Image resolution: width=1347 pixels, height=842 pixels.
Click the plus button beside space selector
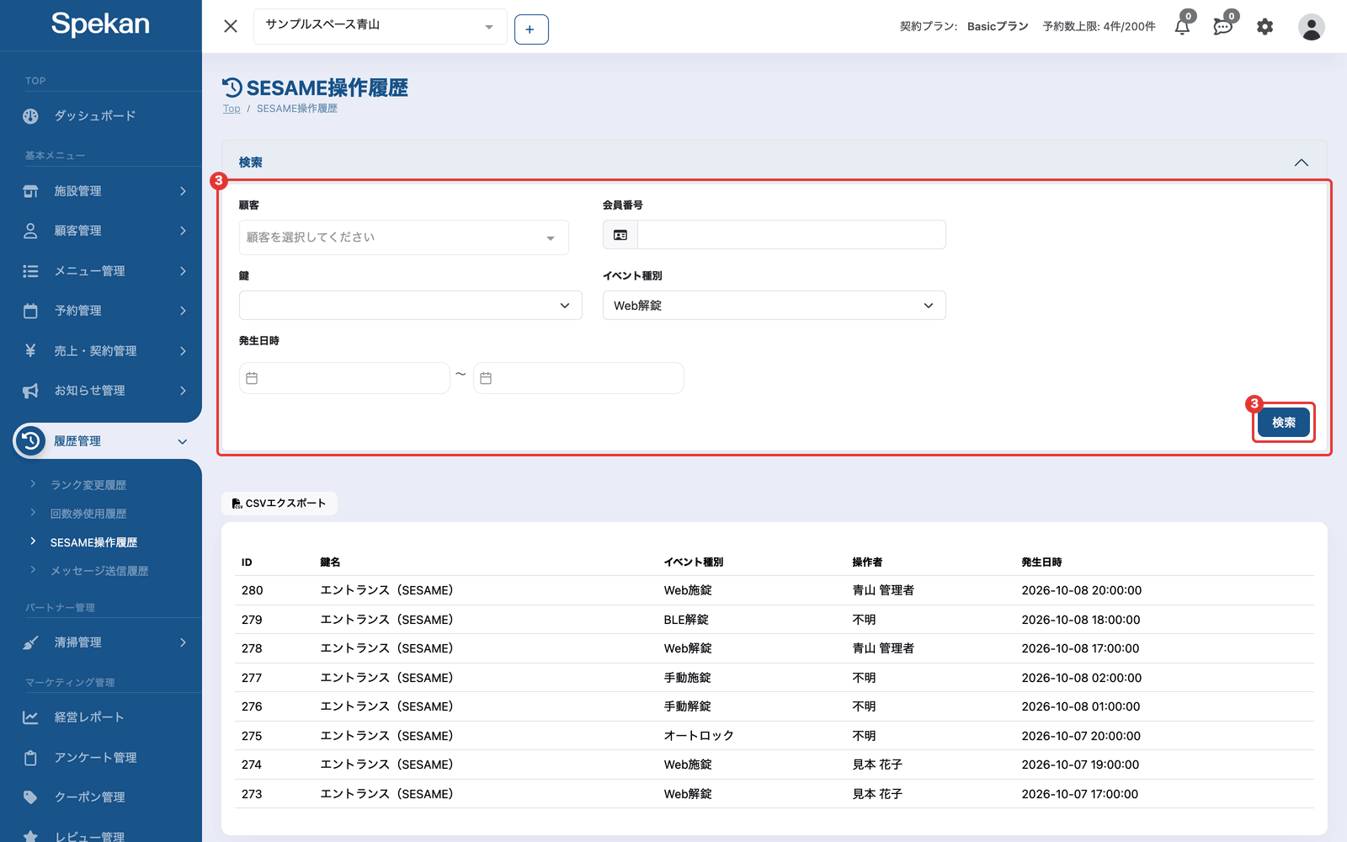coord(531,29)
